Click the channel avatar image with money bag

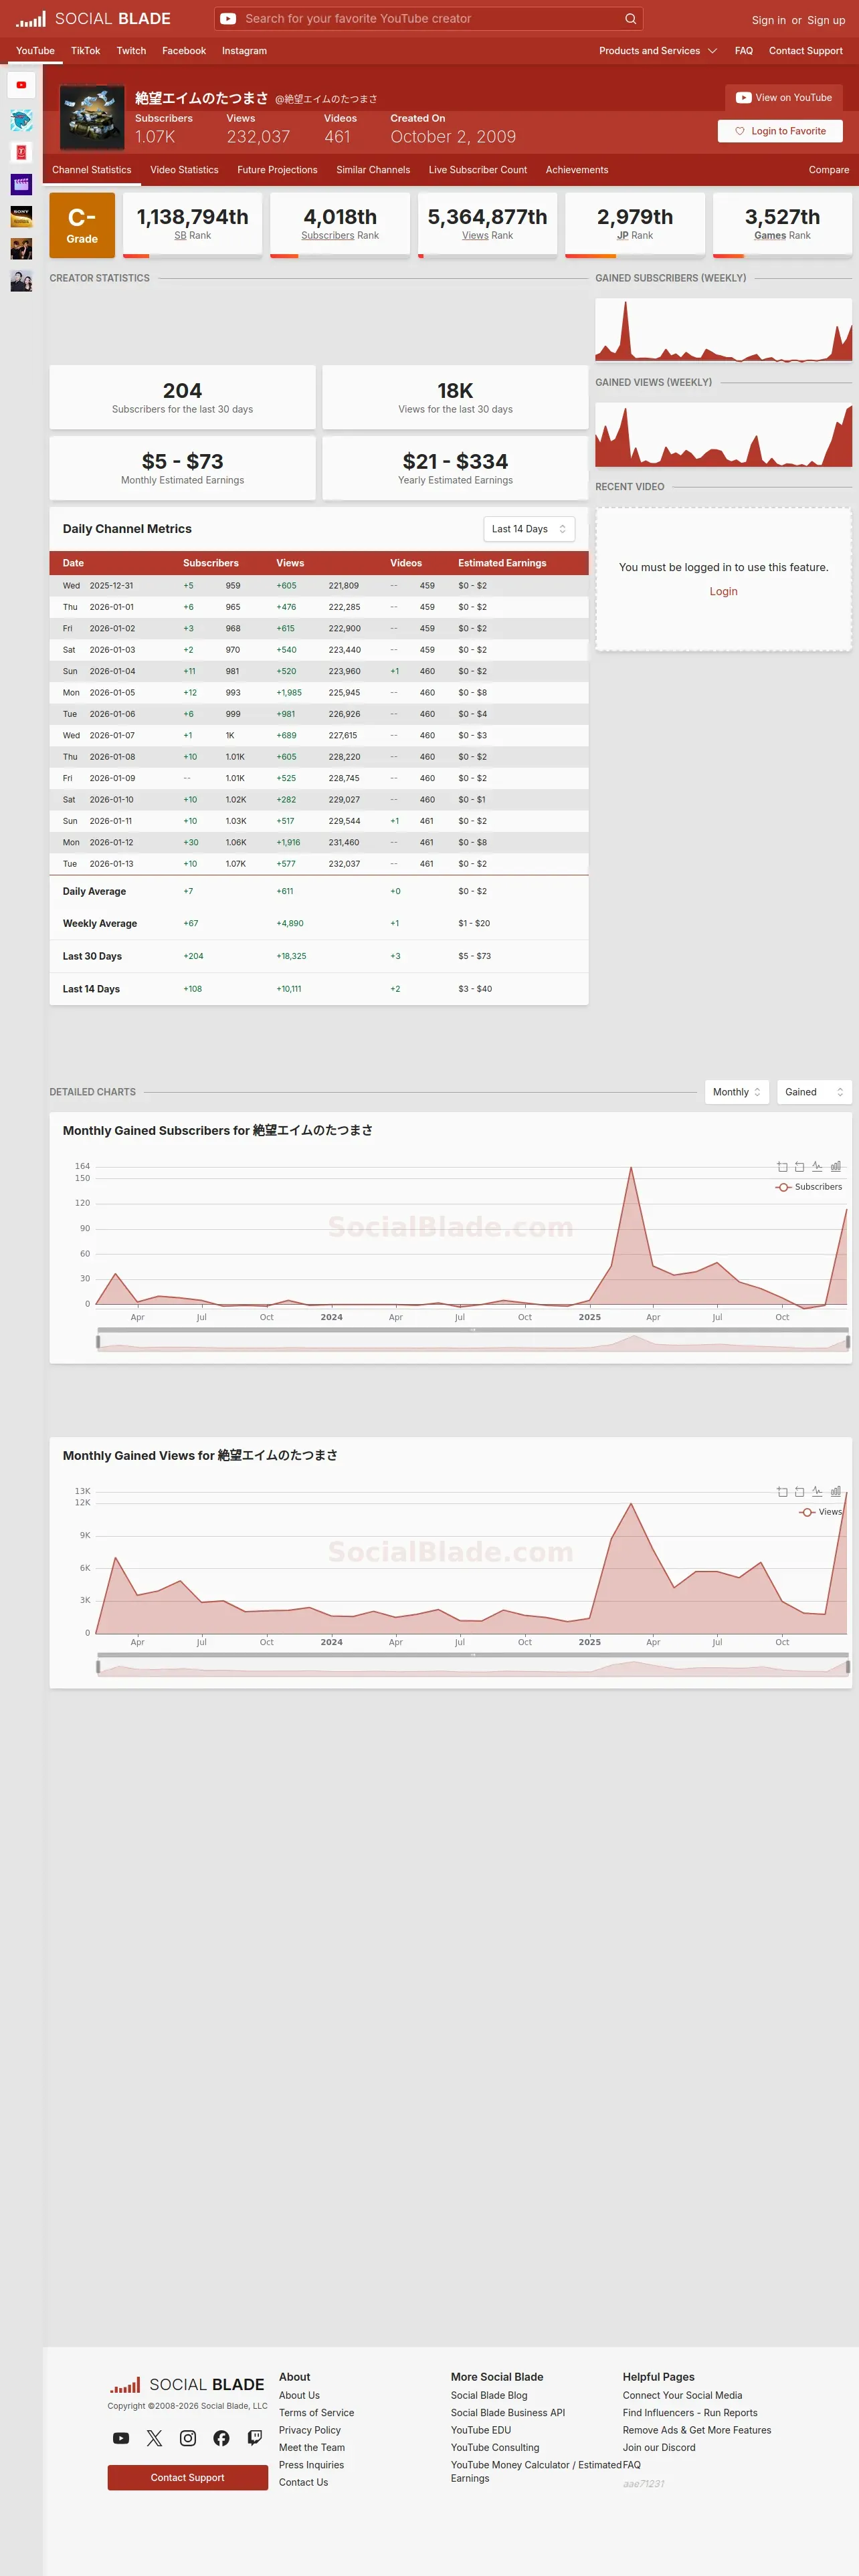(x=92, y=118)
